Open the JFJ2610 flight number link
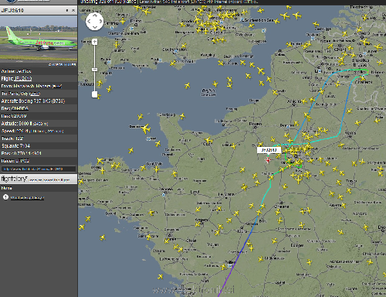 pyautogui.click(x=23, y=78)
